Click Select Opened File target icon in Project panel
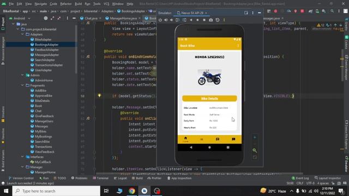Screen dimensions: 349x196 [46, 18]
